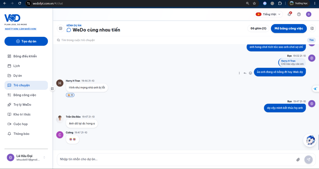Click the chat vertical scrollbar thumb
Screen dimensions: 319x169
coord(318,142)
